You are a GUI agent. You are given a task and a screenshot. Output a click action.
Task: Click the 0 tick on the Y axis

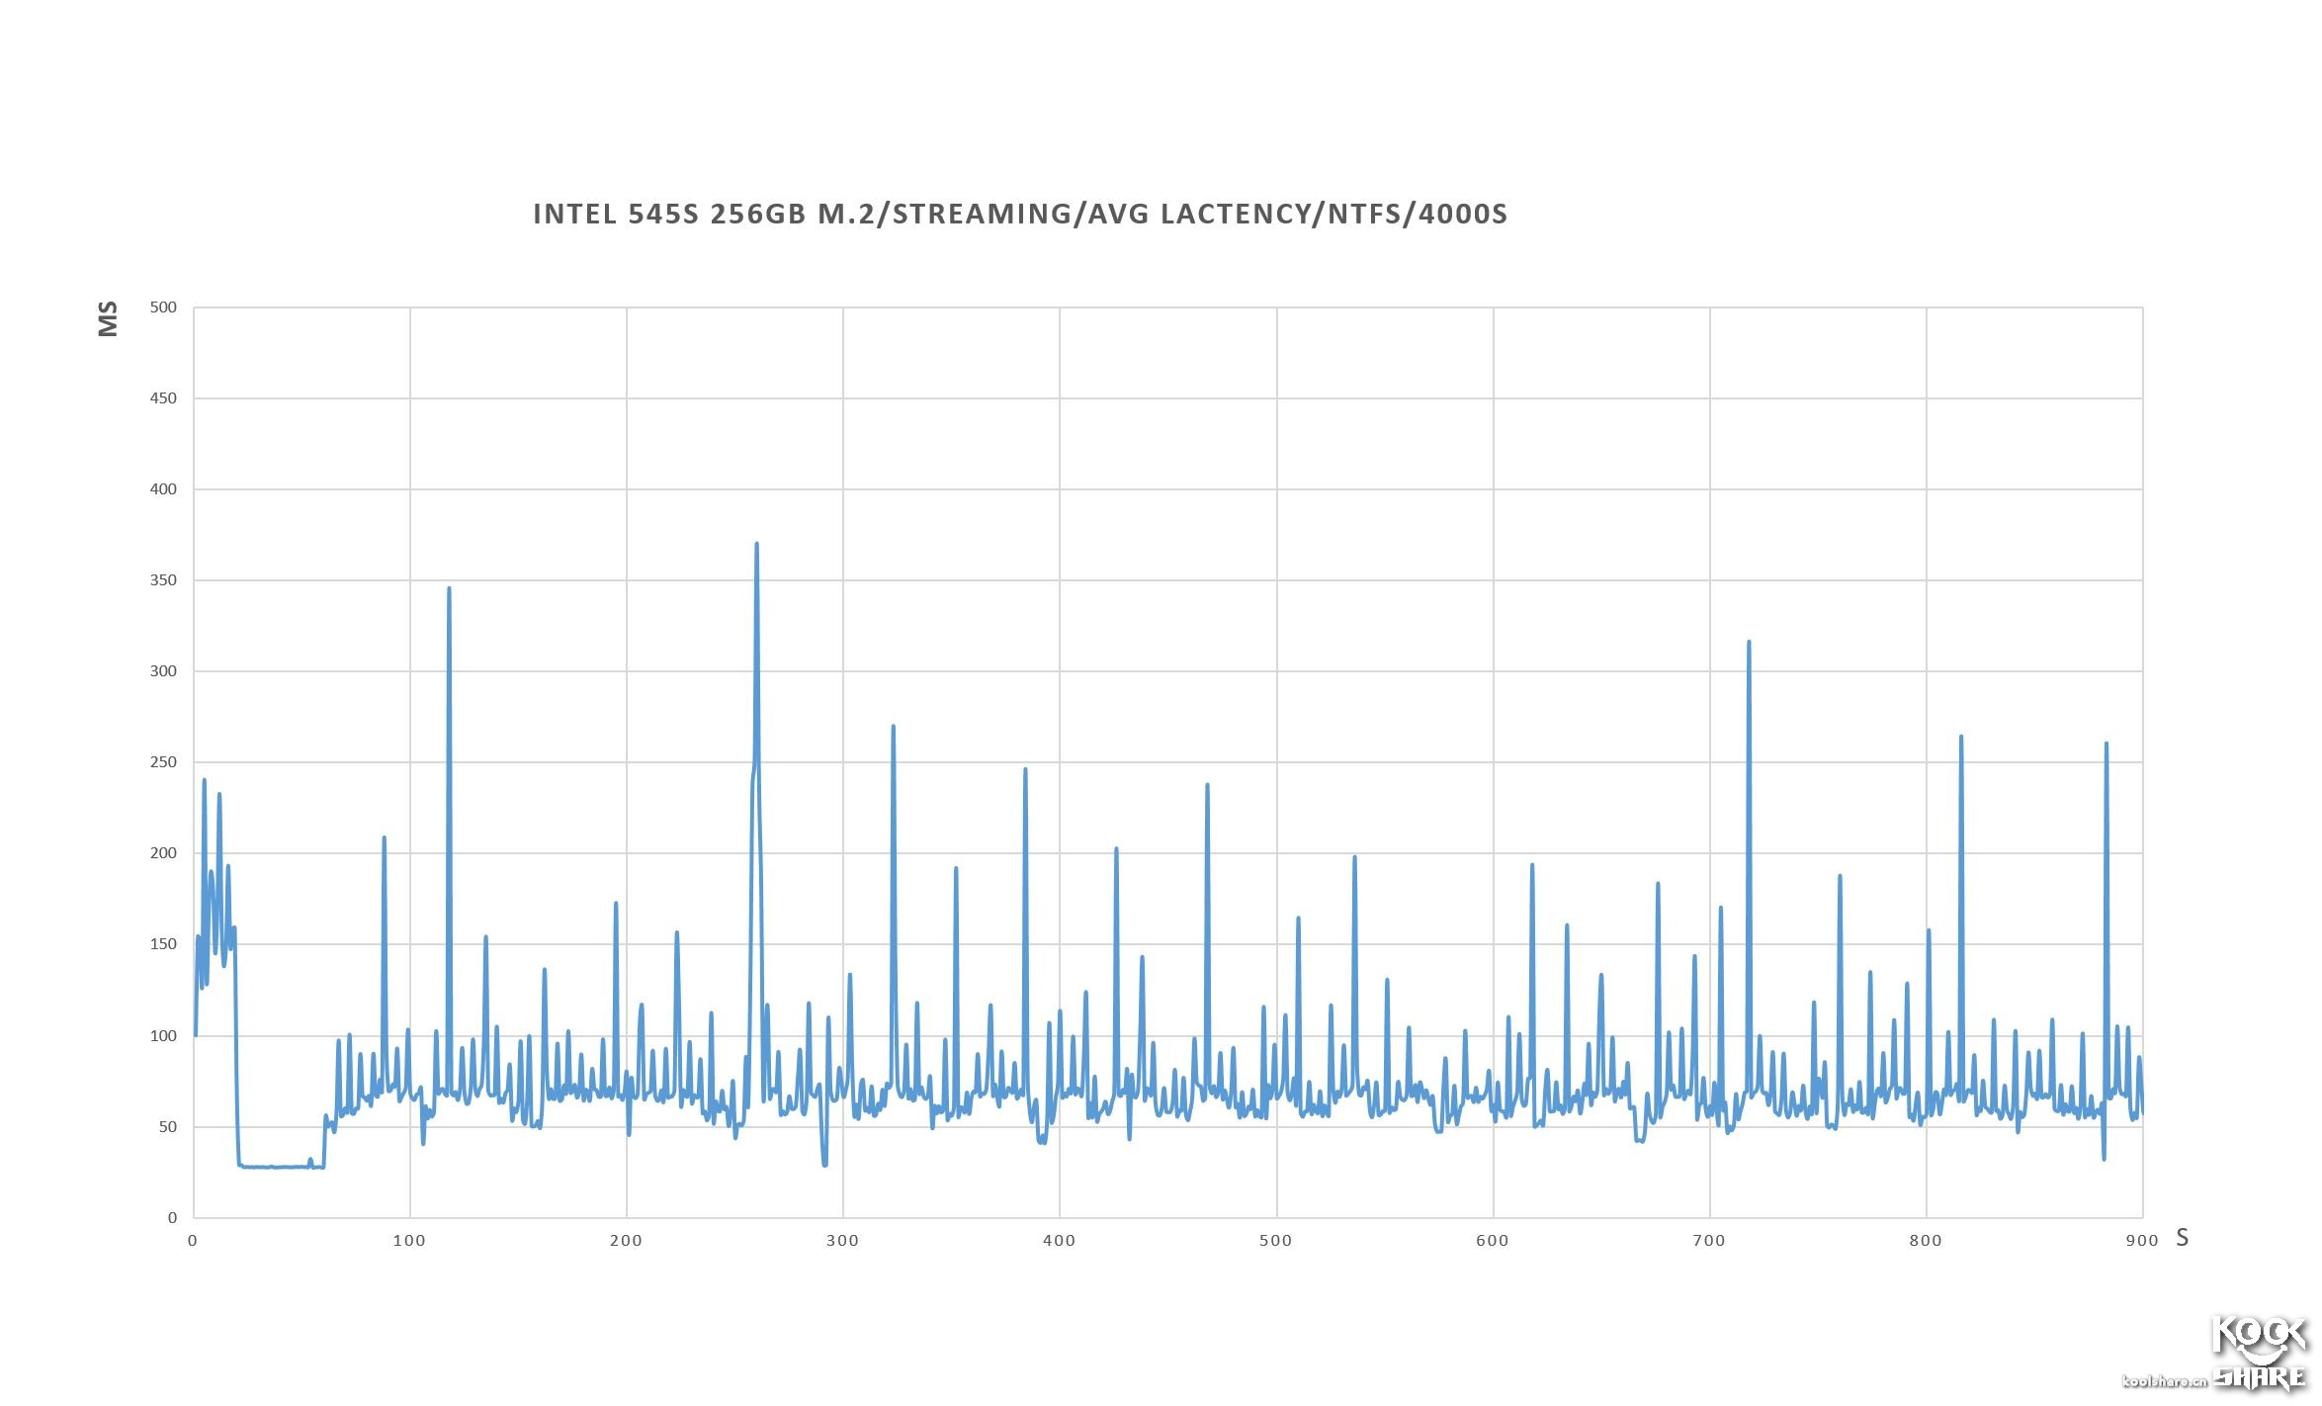tap(172, 1218)
